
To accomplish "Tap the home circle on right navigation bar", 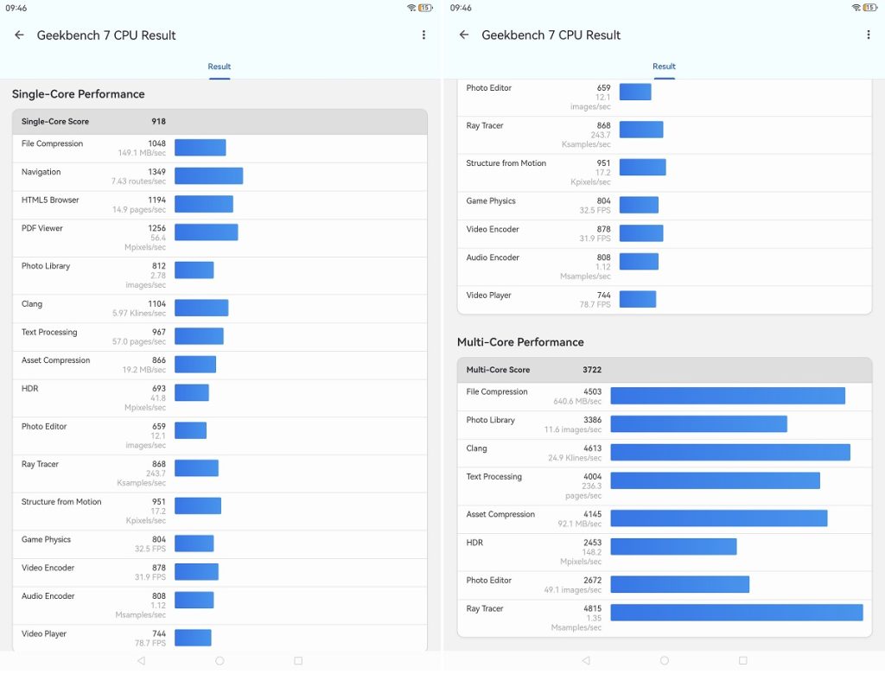I will pyautogui.click(x=665, y=660).
